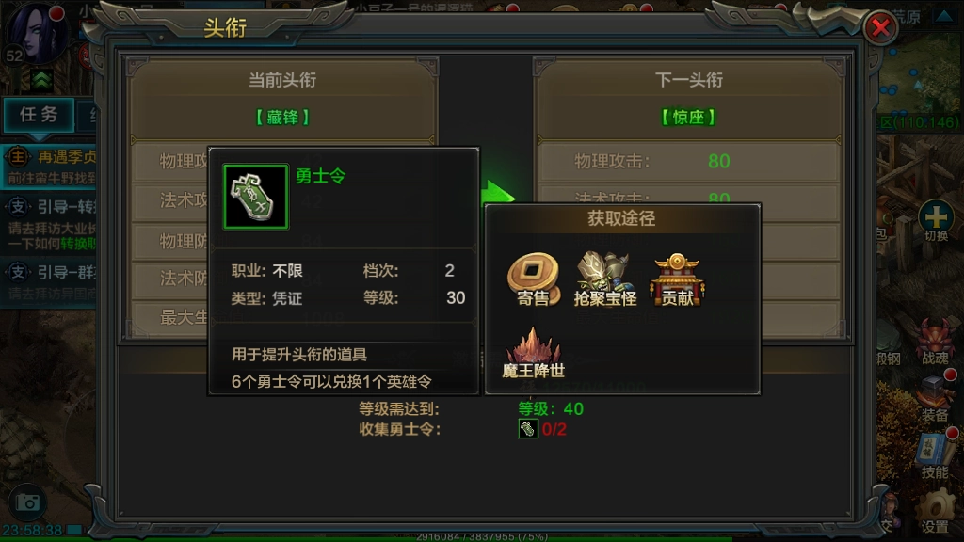Open the camera screenshot icon
Image resolution: width=964 pixels, height=542 pixels.
click(x=27, y=502)
